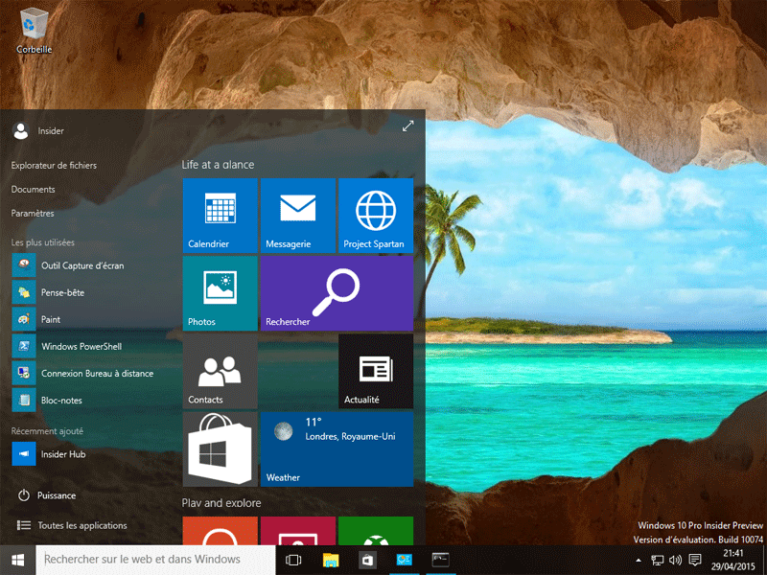This screenshot has width=767, height=575.
Task: Click the Puissance power button
Action: point(47,495)
